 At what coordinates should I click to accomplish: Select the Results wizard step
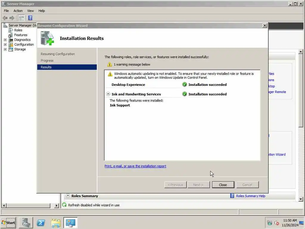pos(67,67)
